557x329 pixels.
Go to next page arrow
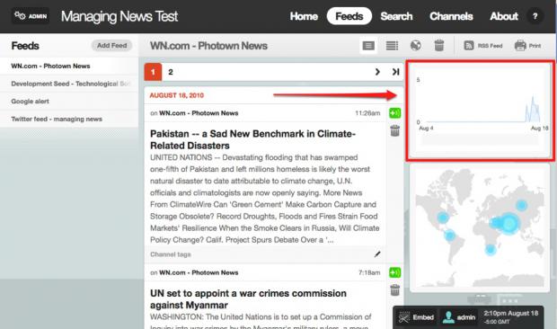(x=377, y=72)
